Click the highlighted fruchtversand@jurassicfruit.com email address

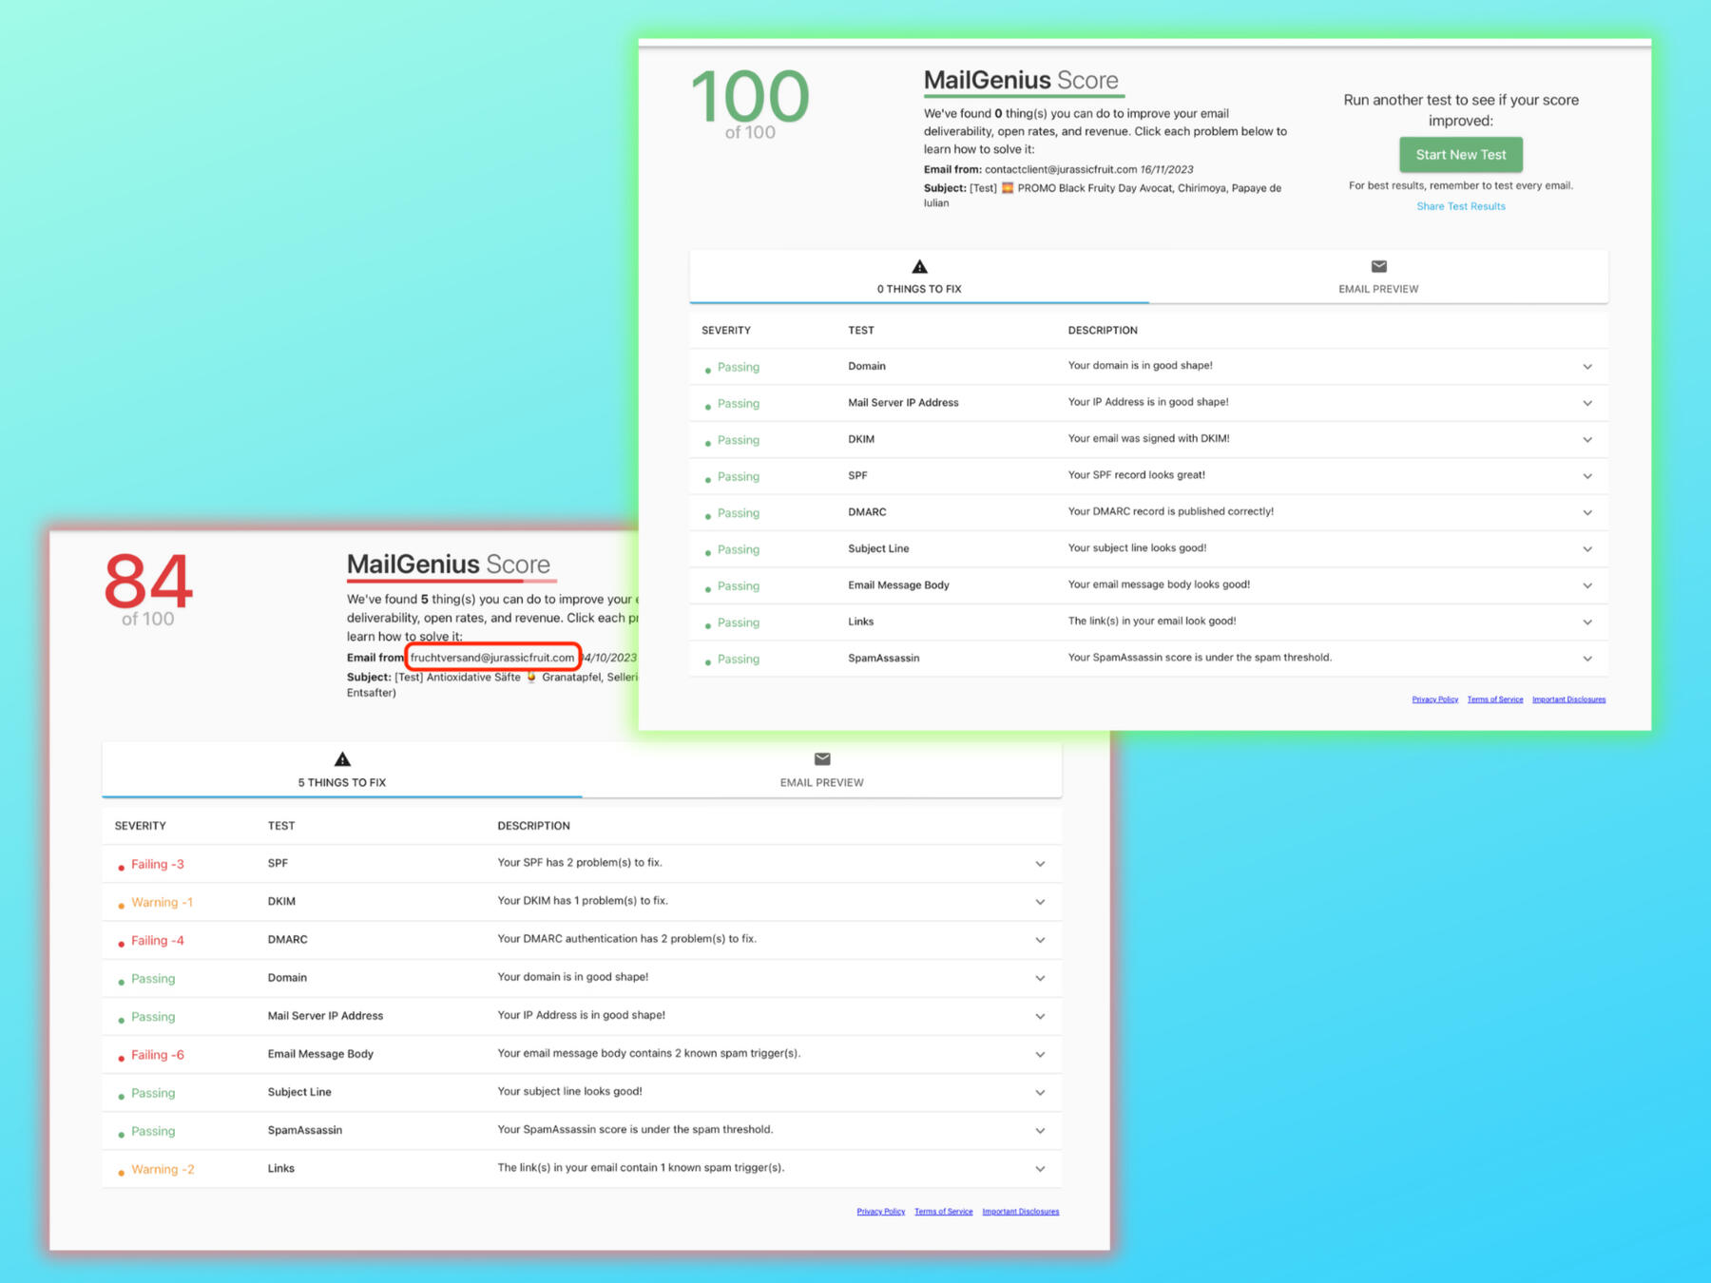492,658
